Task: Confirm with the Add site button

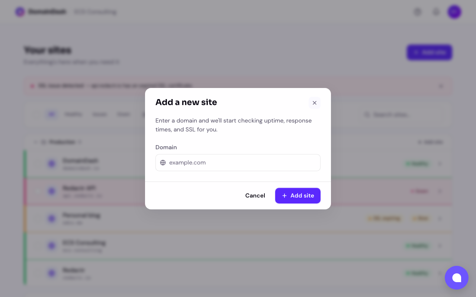Action: tap(298, 196)
